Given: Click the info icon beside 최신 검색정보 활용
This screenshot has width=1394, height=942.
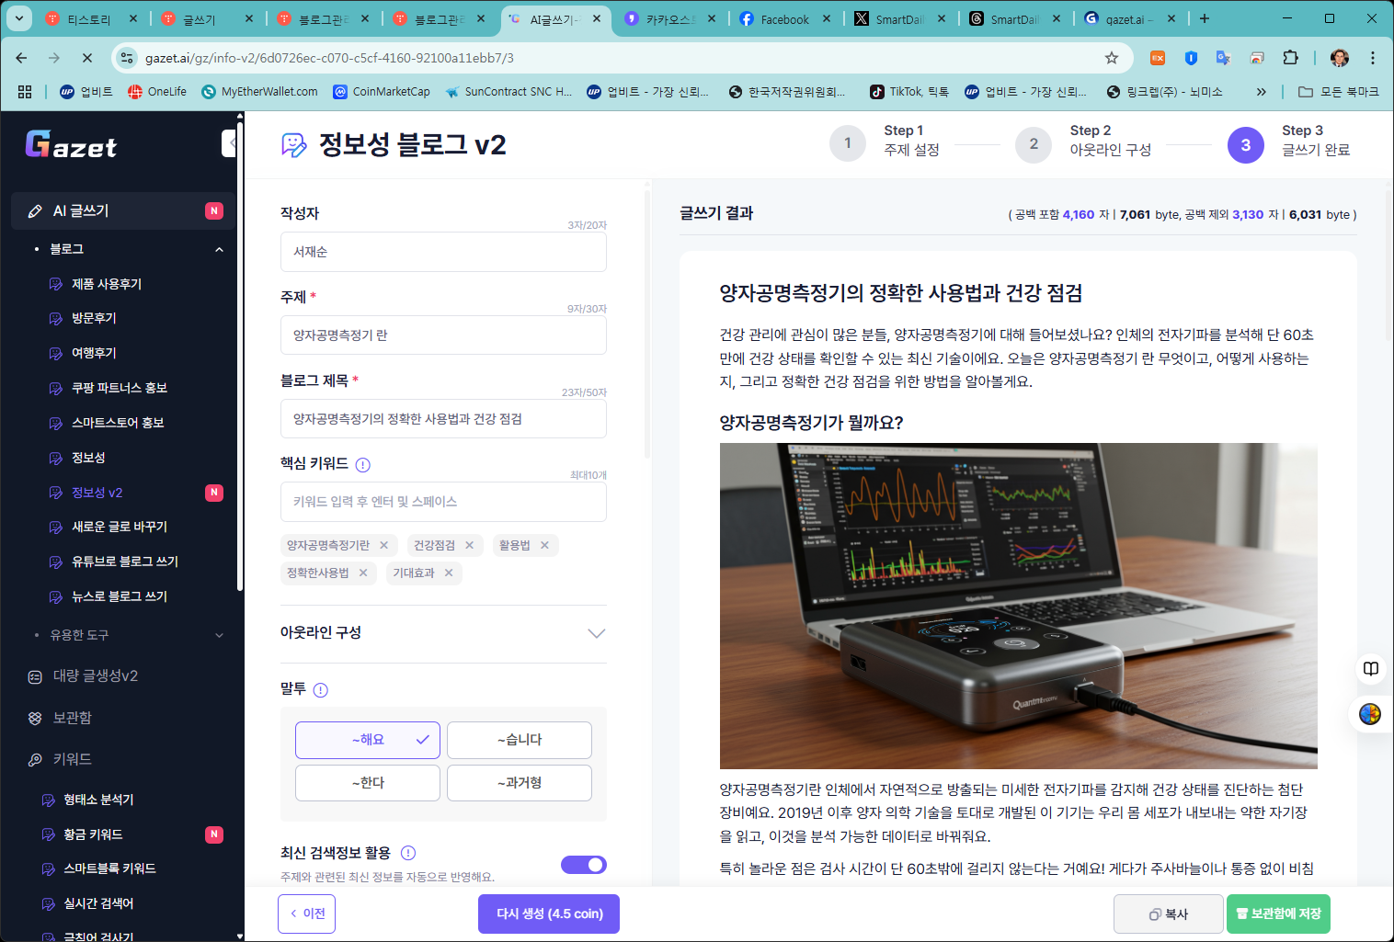Looking at the screenshot, I should pyautogui.click(x=408, y=853).
